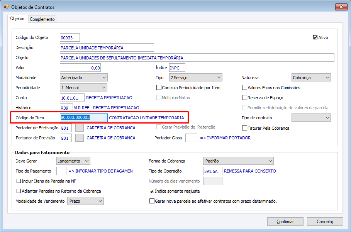Expand the Periodicidade dropdown showing Mensal

(83, 88)
